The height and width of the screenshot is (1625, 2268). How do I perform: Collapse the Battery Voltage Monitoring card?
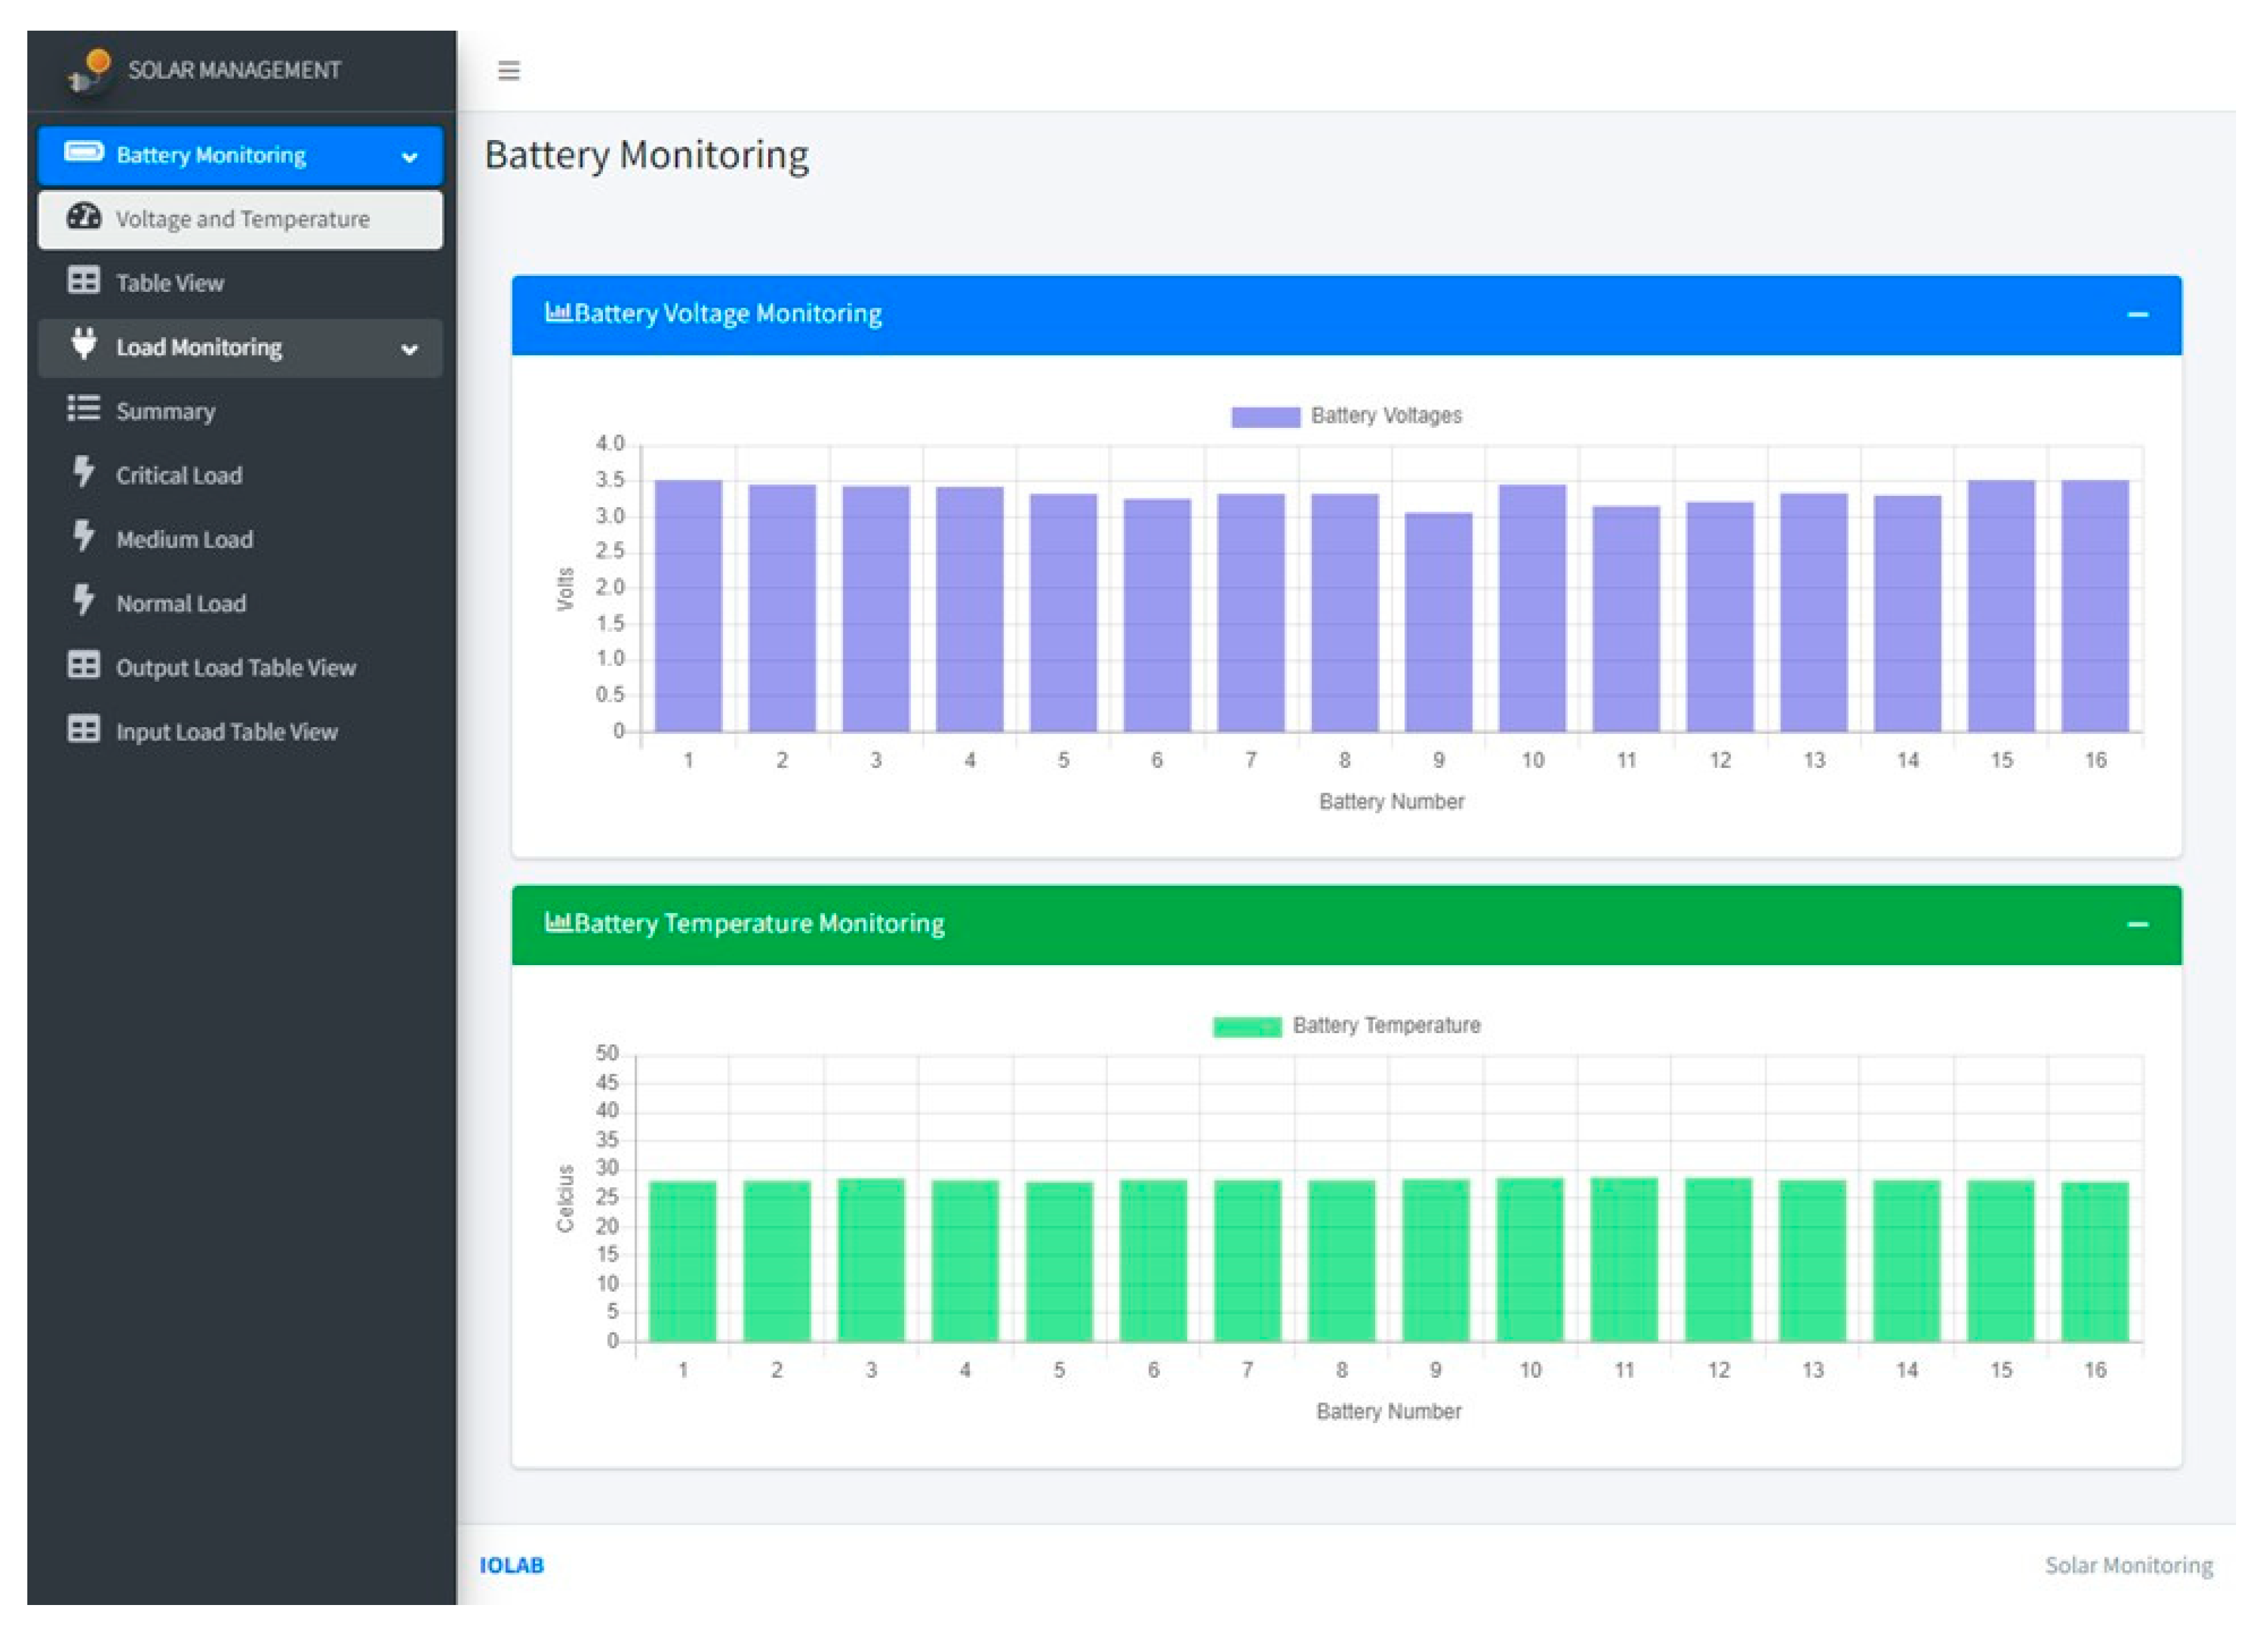coord(2138,314)
